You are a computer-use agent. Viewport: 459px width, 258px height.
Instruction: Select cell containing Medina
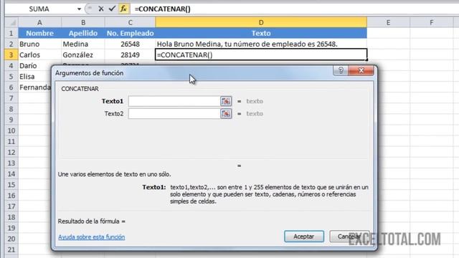click(x=83, y=44)
